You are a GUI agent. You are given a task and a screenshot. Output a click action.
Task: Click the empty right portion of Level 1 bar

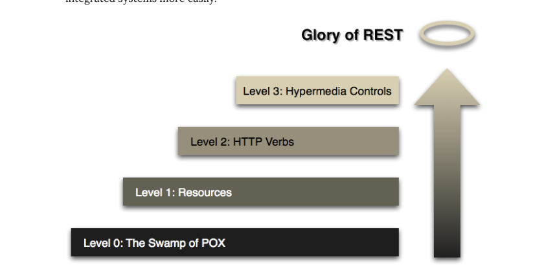324,192
